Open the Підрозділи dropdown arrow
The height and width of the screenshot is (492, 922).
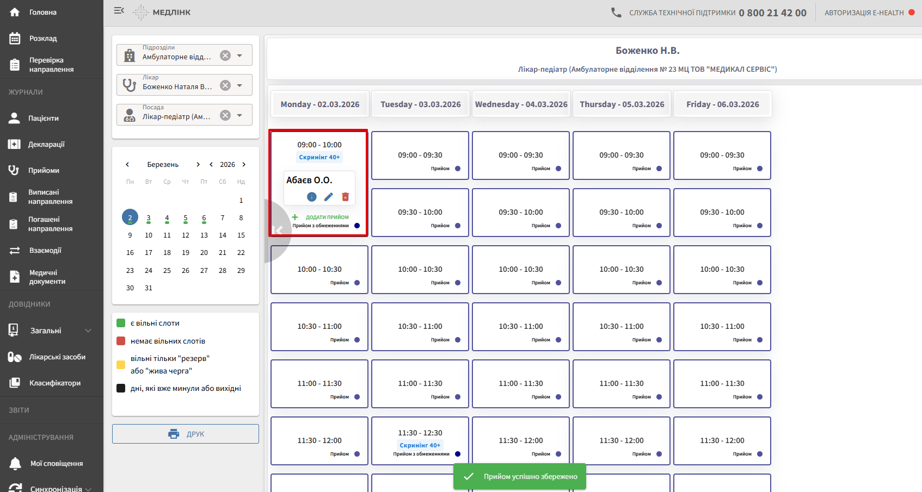click(x=240, y=55)
